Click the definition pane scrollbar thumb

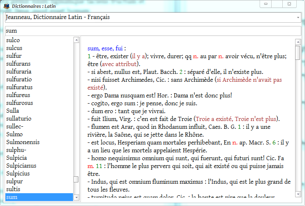(298, 53)
